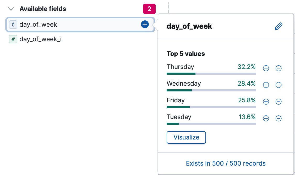
Task: Filter out Thursday using the minus icon
Action: 278,68
